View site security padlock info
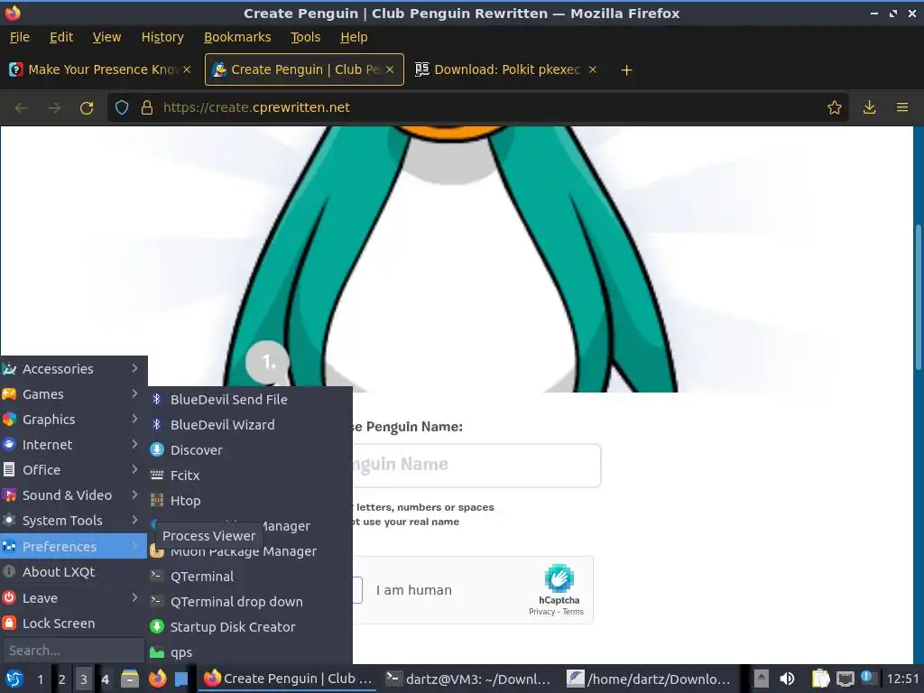Viewport: 924px width, 693px height. point(147,108)
